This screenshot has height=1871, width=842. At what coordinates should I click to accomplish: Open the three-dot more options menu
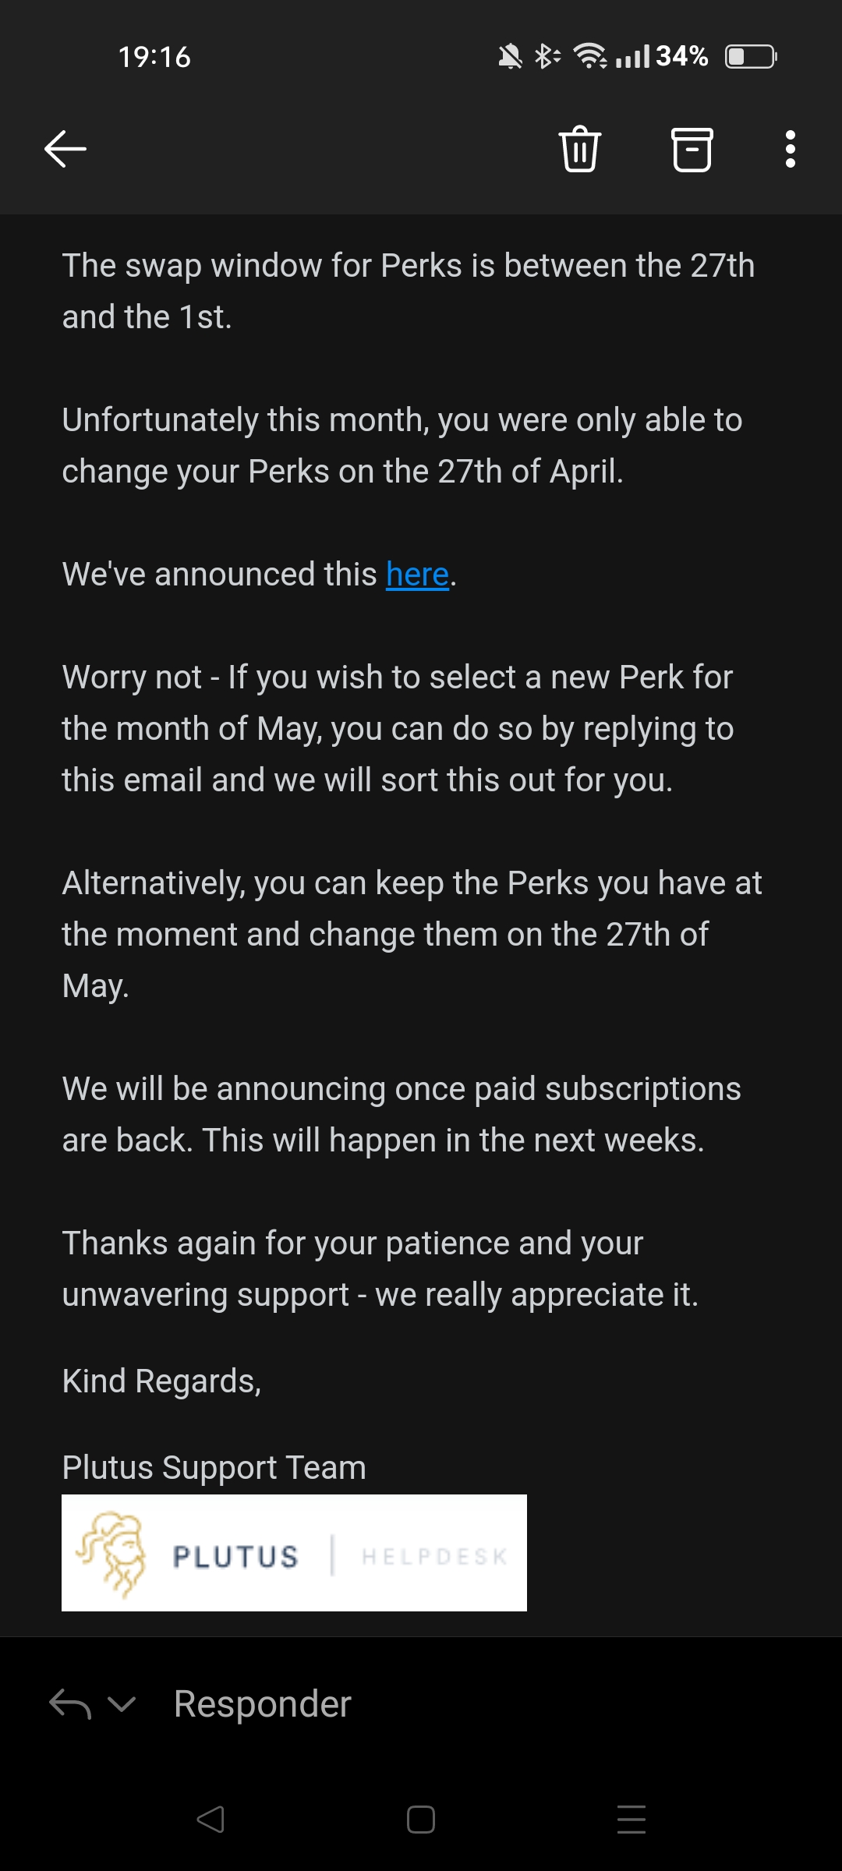(x=790, y=149)
